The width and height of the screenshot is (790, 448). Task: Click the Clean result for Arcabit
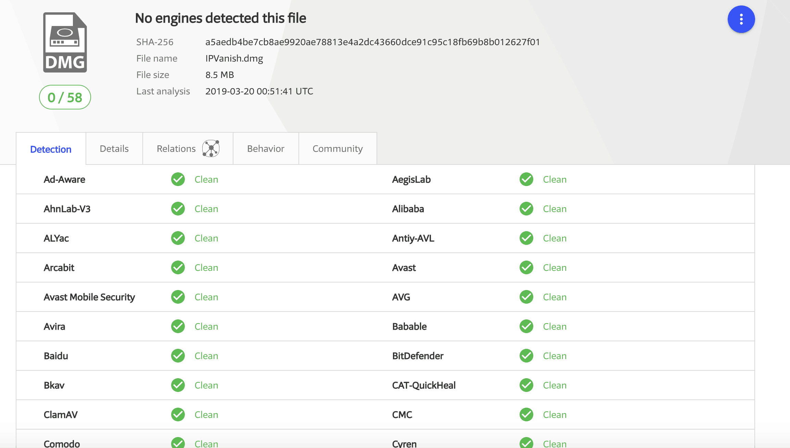[206, 267]
